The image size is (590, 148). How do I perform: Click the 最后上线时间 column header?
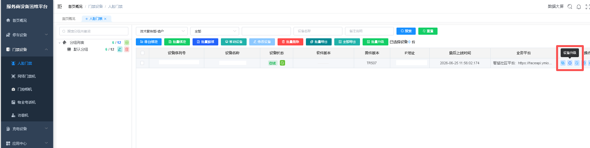460,53
